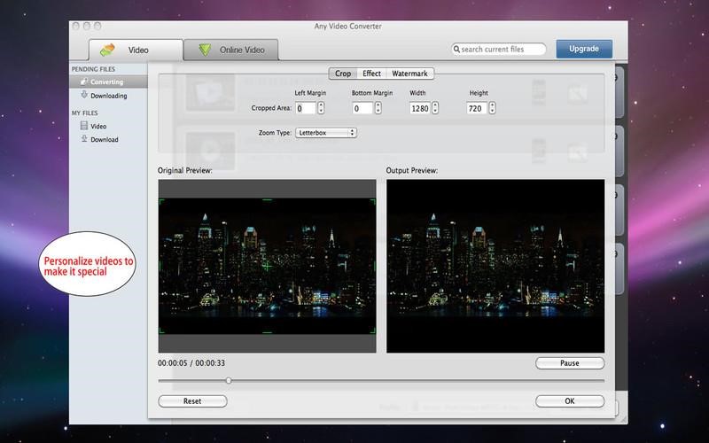Select the Crop tab
The height and width of the screenshot is (443, 709).
pyautogui.click(x=342, y=74)
